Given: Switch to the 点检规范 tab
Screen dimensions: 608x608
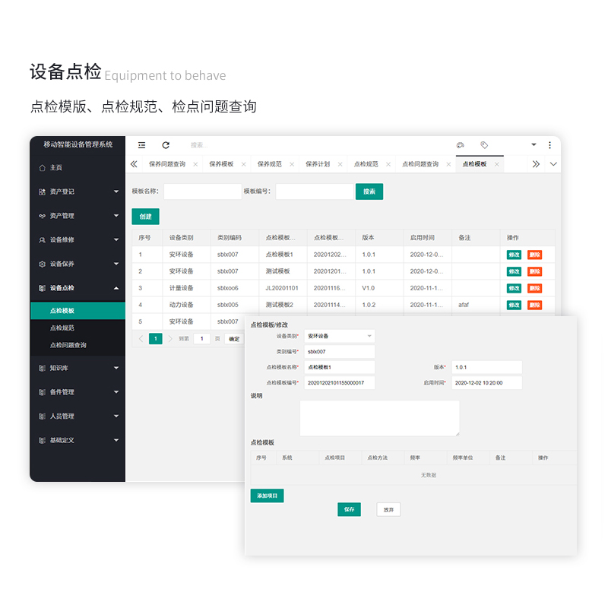Looking at the screenshot, I should pos(366,164).
